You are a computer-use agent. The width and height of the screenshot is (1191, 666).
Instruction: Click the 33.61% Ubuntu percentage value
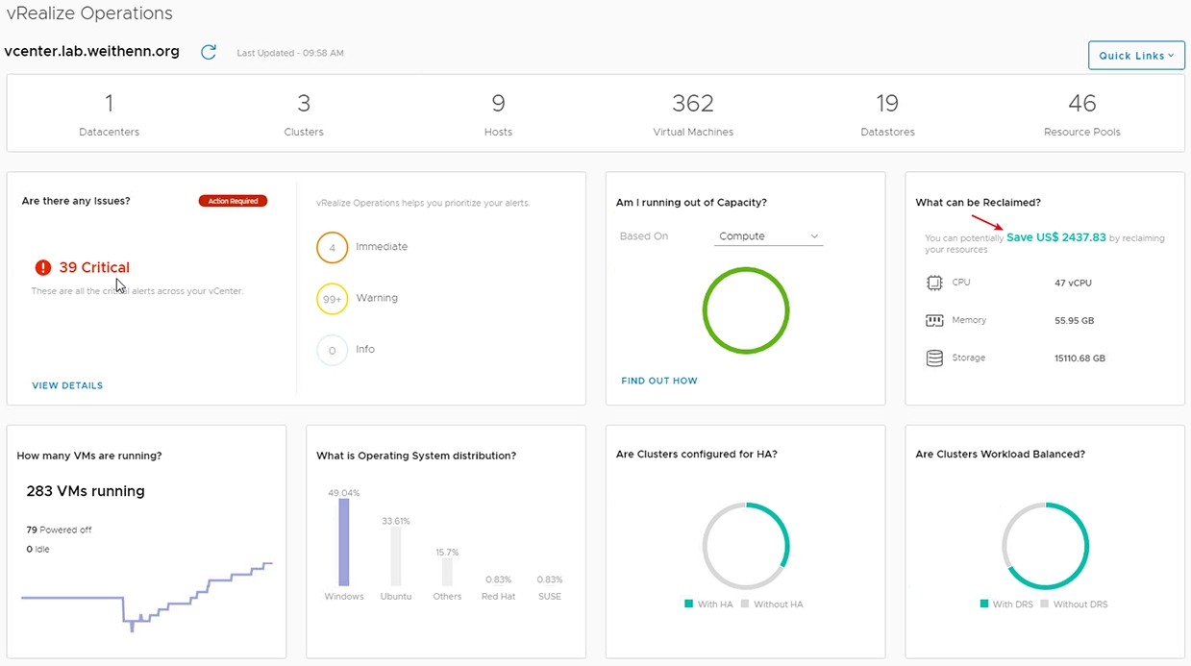pos(395,521)
